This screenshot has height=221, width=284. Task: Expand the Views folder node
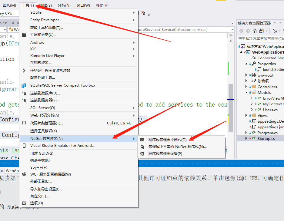coord(246,115)
